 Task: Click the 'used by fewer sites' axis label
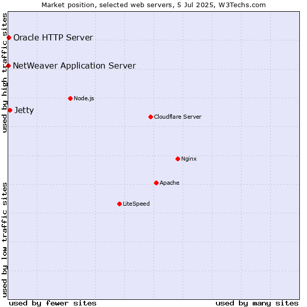pos(53,303)
